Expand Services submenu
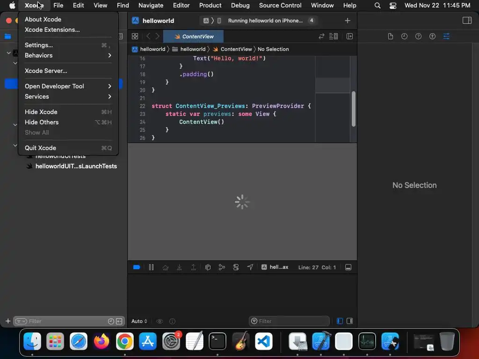Viewport: 479px width, 359px height. [x=68, y=96]
